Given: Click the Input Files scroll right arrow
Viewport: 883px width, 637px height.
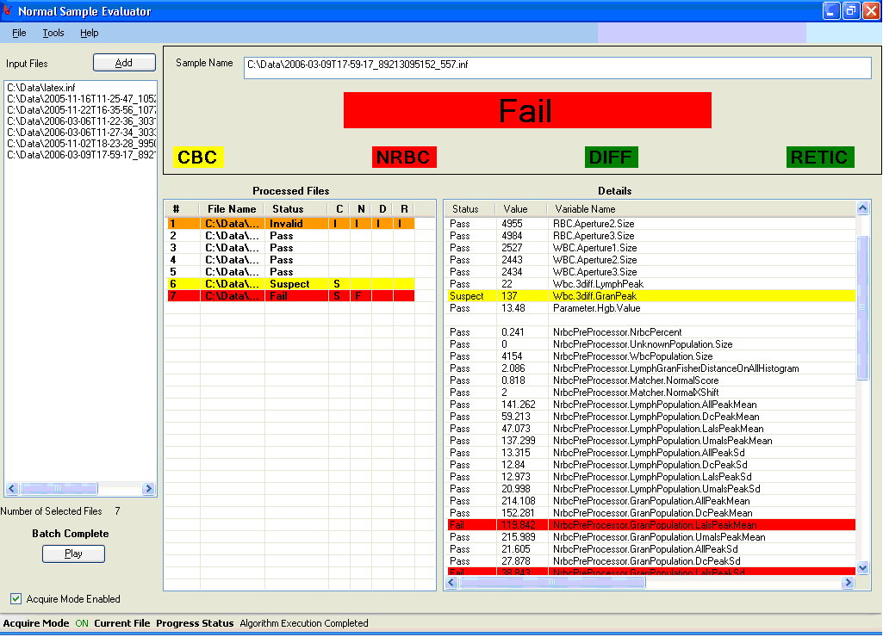Looking at the screenshot, I should click(148, 489).
